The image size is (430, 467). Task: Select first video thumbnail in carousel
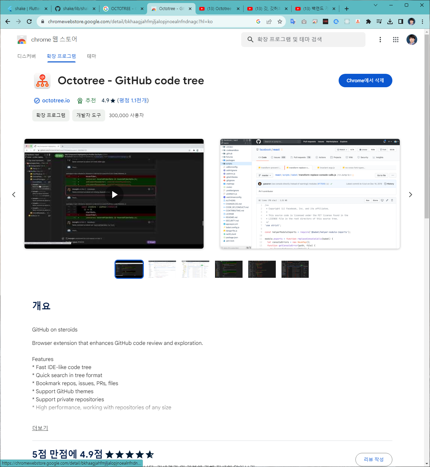pyautogui.click(x=129, y=269)
